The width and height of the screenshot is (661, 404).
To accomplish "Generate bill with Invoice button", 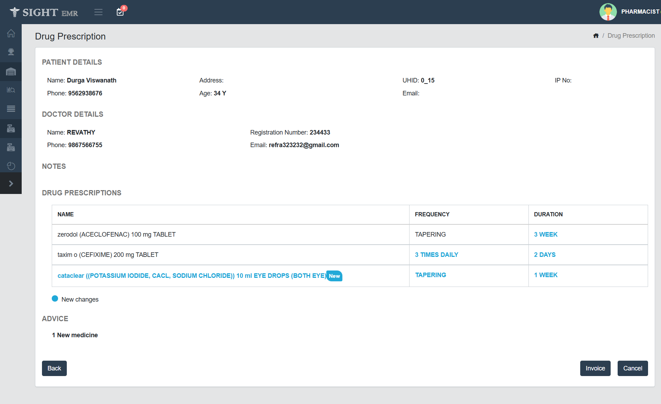I will point(595,368).
